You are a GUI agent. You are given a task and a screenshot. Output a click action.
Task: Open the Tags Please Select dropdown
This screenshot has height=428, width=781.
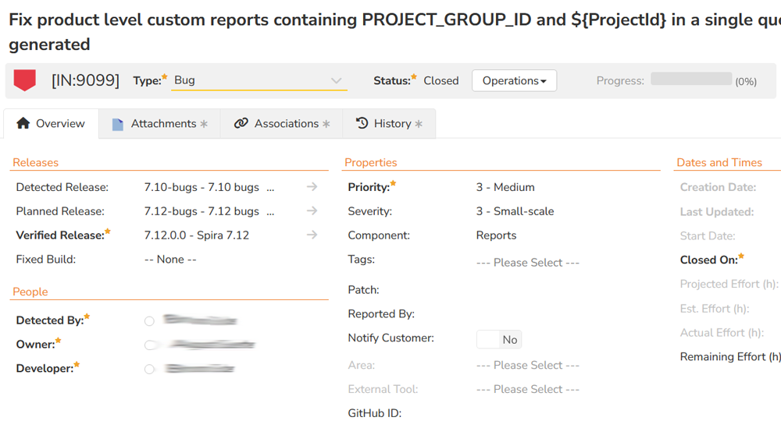tap(527, 263)
